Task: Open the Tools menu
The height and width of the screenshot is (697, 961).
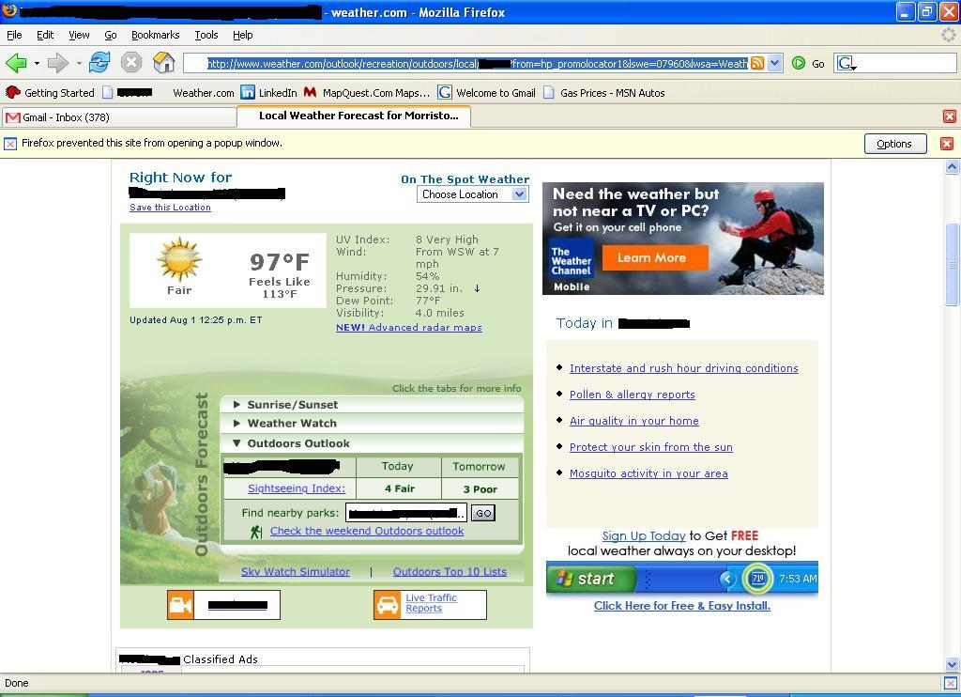Action: 206,35
